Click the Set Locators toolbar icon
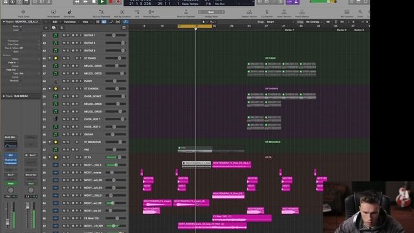Image resolution: width=414 pixels, height=233 pixels. click(347, 12)
